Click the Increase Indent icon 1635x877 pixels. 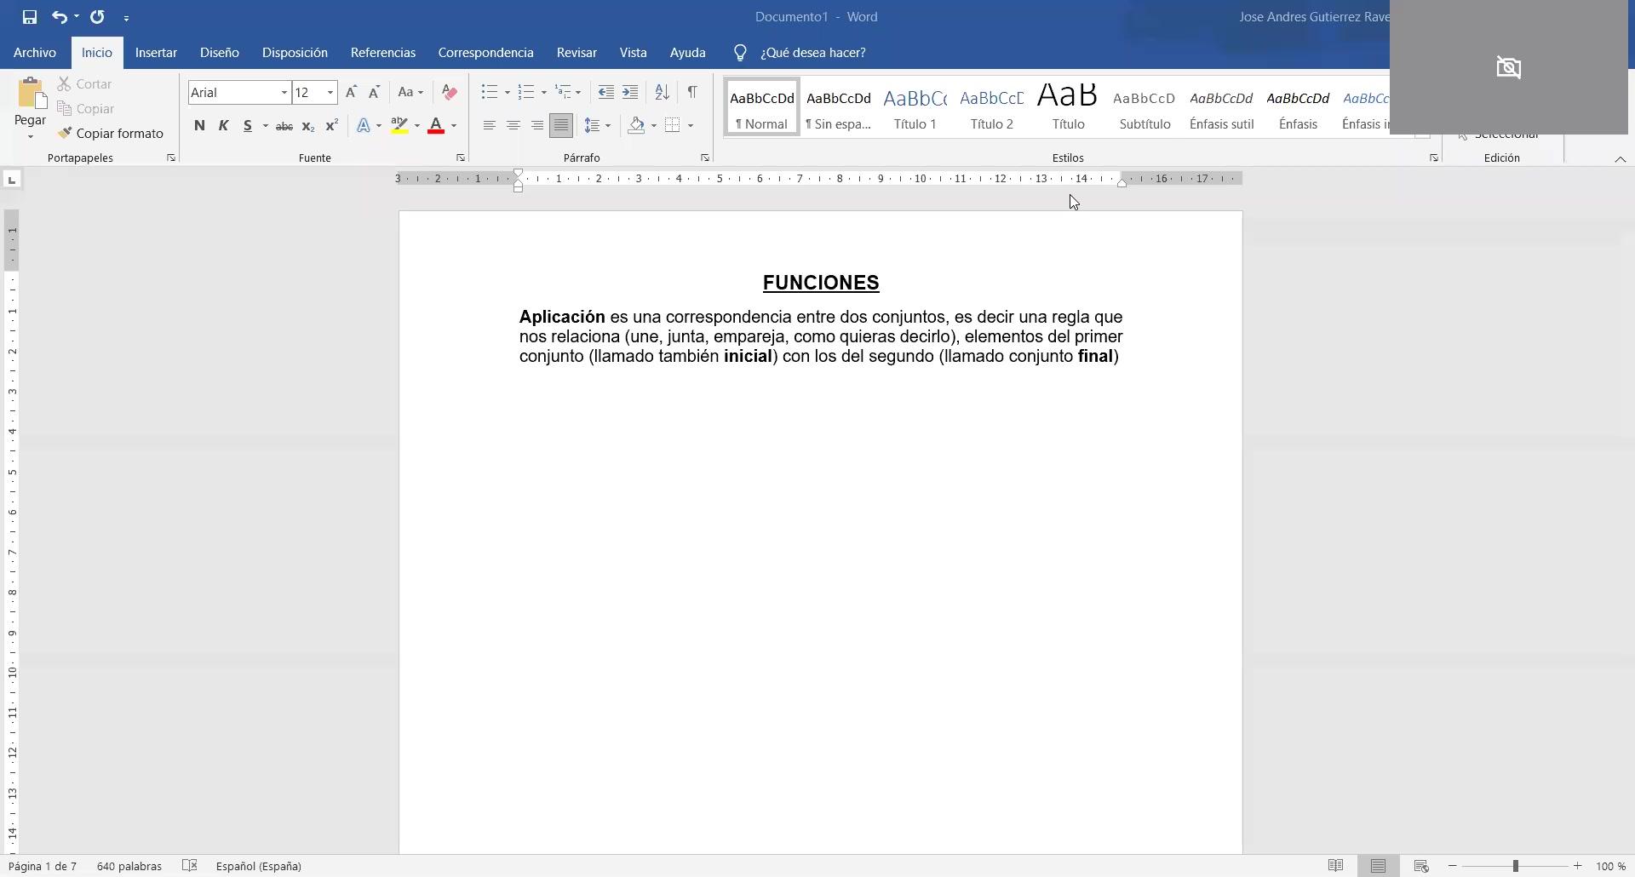coord(630,92)
